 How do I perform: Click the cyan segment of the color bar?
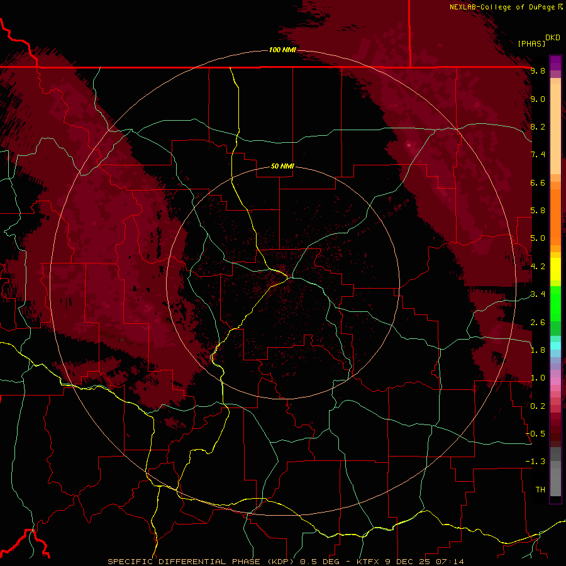tap(555, 346)
